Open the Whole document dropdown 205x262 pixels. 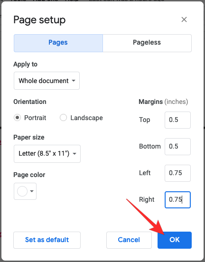click(47, 81)
